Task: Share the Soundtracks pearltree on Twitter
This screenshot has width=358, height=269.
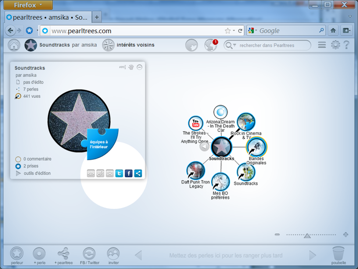Action: 119,173
